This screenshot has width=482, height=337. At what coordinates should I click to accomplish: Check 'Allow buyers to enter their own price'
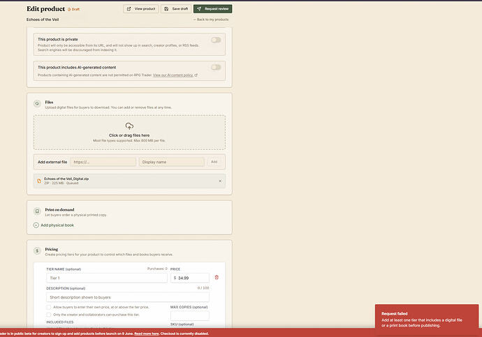[x=49, y=307]
